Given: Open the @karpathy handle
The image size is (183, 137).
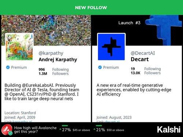Looking at the screenshot, I should coord(51,53).
